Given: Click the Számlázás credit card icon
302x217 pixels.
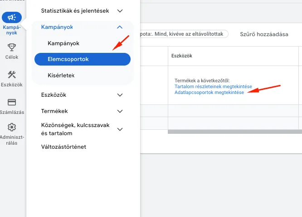Looking at the screenshot, I should click(x=12, y=102).
